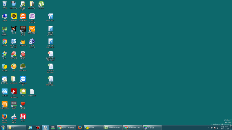The width and height of the screenshot is (232, 130).
Task: Launch the Wise Memory Optimizer shortcut
Action: [5, 31]
